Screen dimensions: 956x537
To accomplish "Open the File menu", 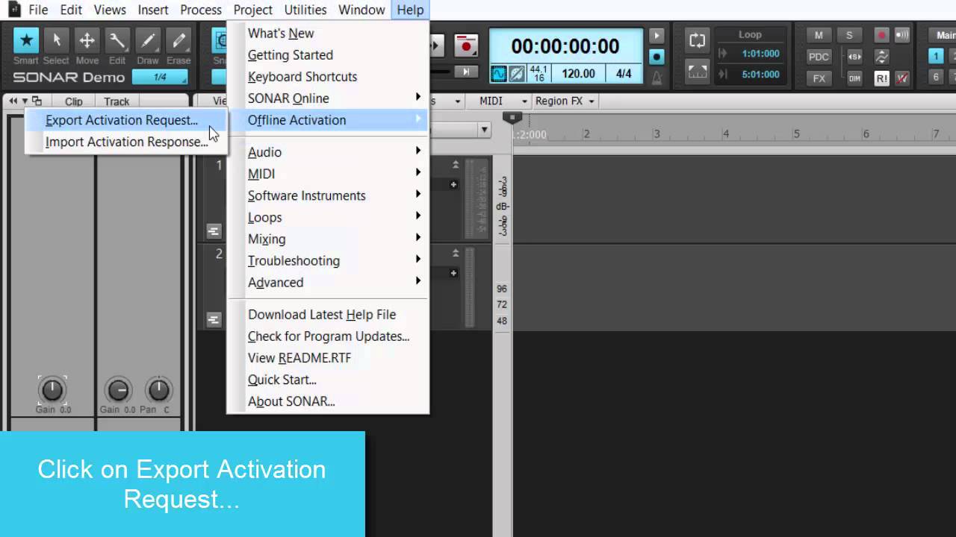I will (38, 10).
